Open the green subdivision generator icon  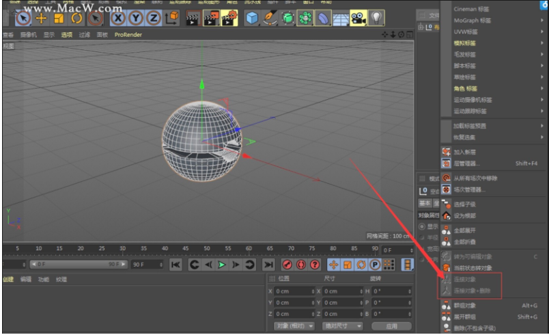287,18
